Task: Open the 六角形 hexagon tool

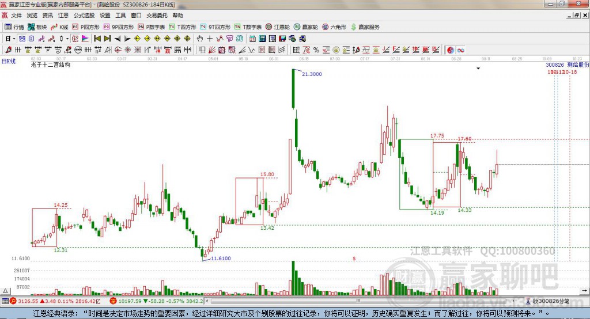Action: point(334,27)
